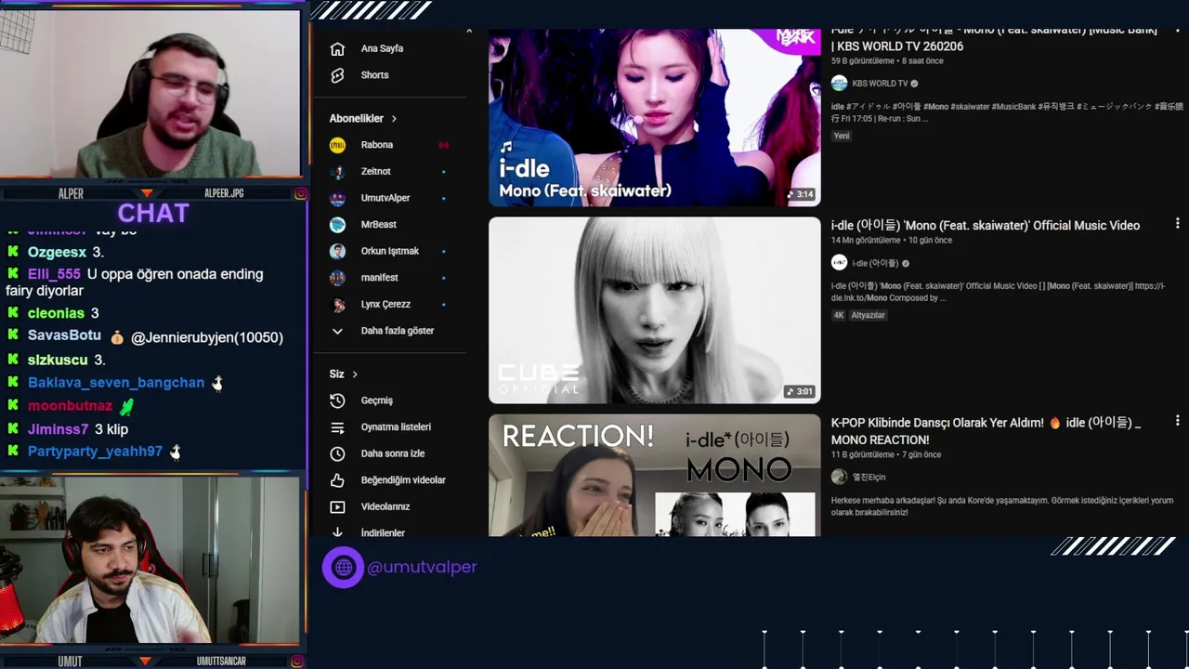The height and width of the screenshot is (669, 1189).
Task: Click chat username moonbutnaz
Action: [x=70, y=406]
